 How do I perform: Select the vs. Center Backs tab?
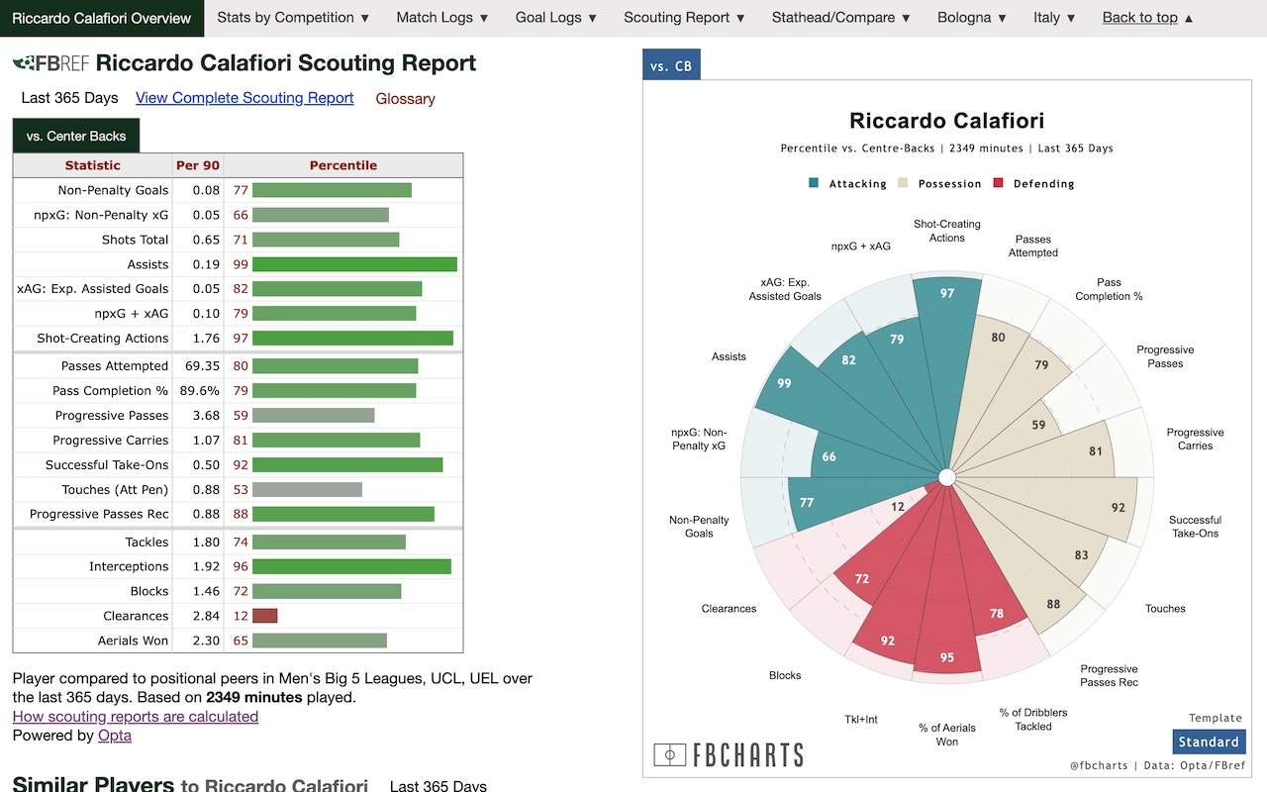(x=75, y=135)
